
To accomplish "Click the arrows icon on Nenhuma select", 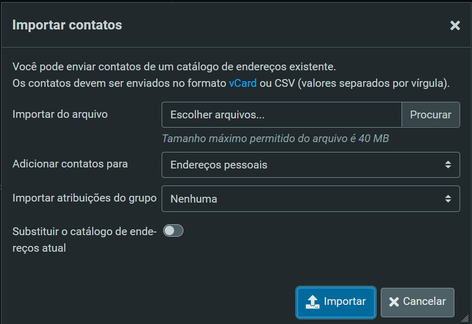I will 448,198.
